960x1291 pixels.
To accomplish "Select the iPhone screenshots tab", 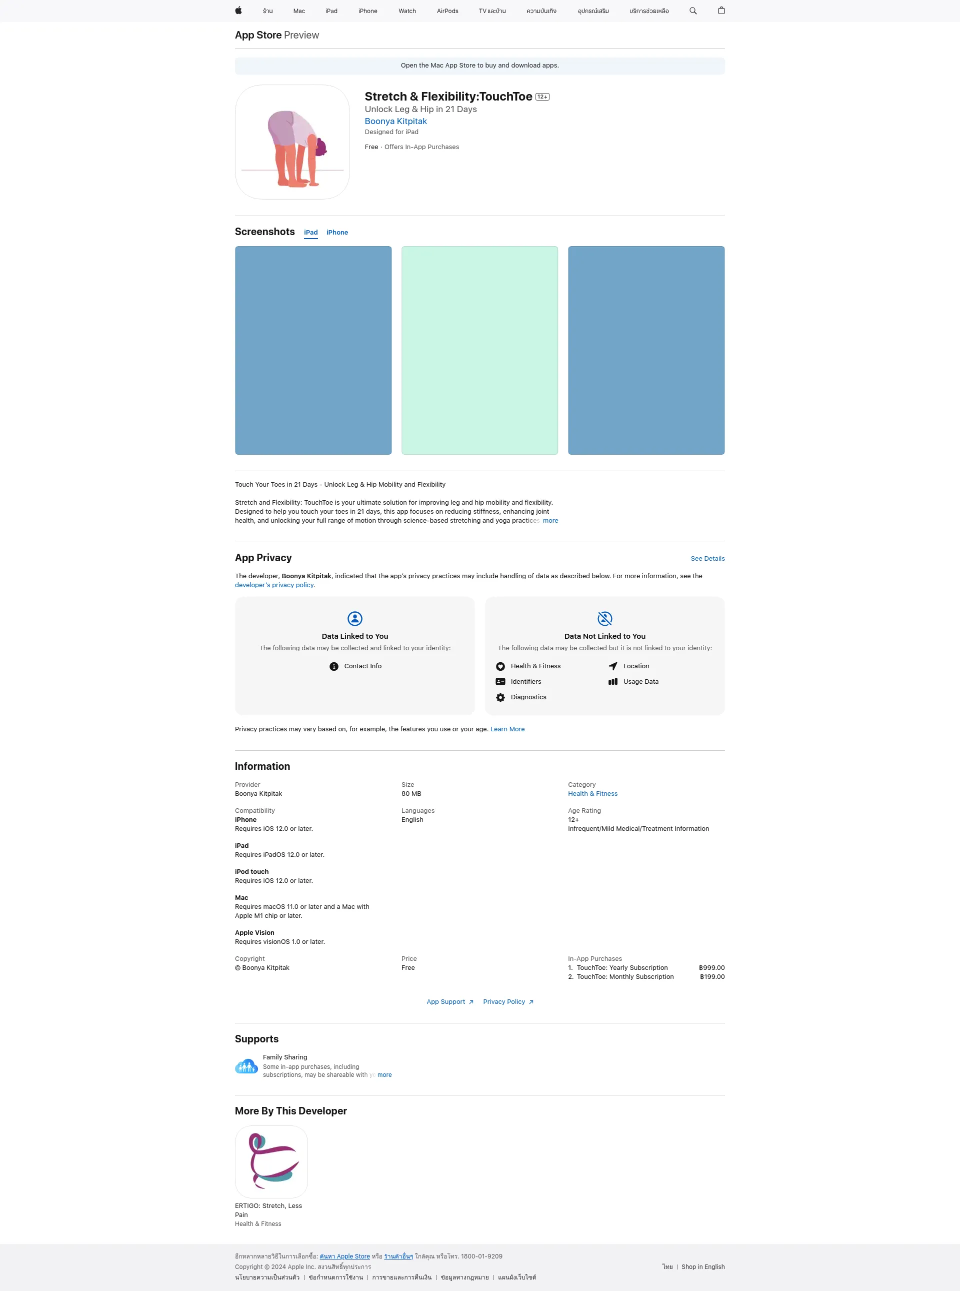I will click(x=337, y=232).
